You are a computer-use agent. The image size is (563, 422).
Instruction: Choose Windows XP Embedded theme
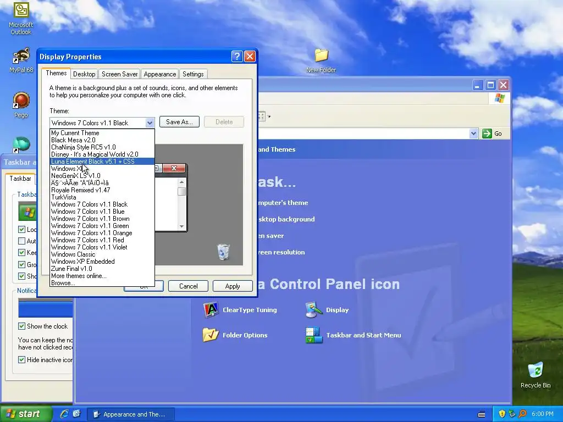tap(102, 262)
